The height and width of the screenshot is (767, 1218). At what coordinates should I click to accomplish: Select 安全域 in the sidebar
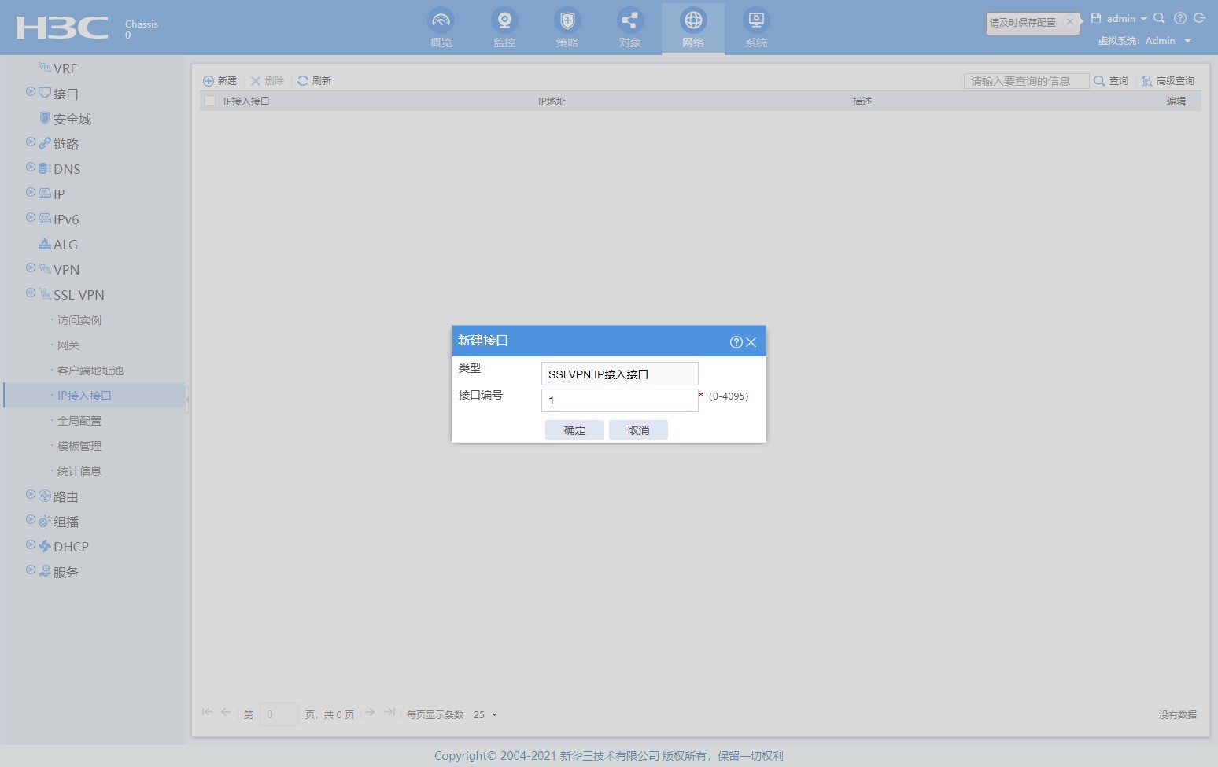pos(72,119)
